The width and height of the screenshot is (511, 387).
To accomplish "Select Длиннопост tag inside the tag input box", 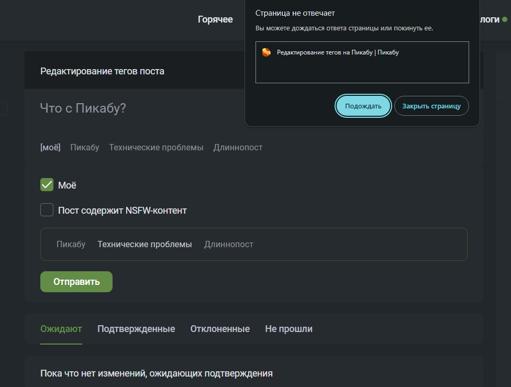I will pyautogui.click(x=229, y=244).
